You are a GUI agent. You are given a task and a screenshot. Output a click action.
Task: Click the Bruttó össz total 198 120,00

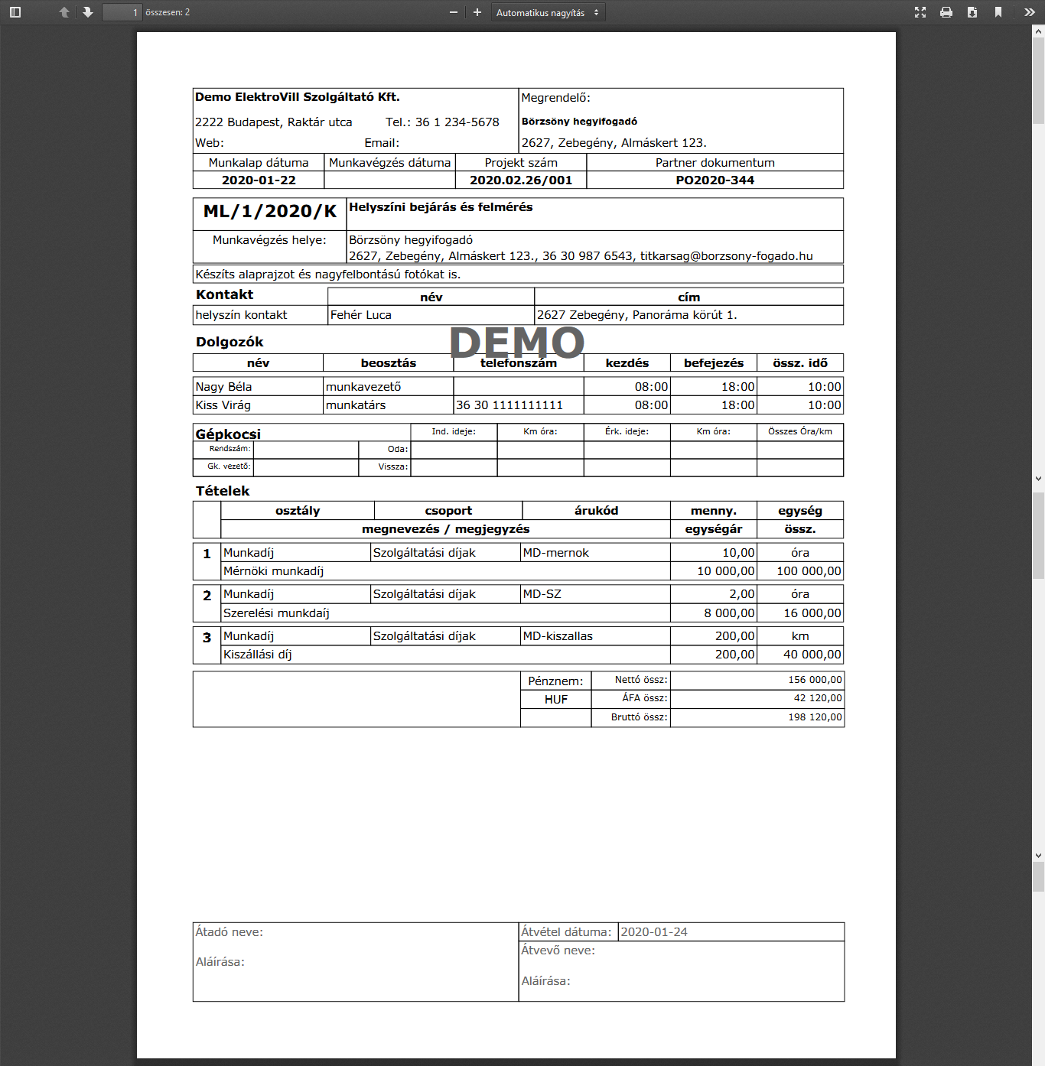pyautogui.click(x=815, y=717)
